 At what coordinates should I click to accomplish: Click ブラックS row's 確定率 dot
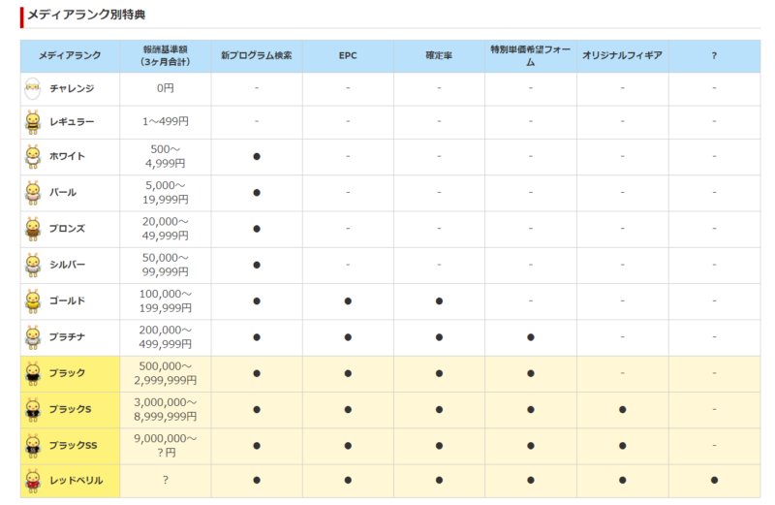pos(439,409)
